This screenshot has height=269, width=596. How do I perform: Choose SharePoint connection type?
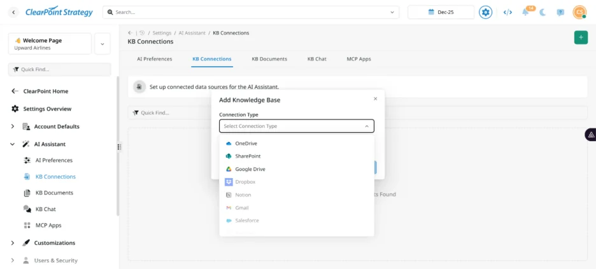(x=297, y=156)
